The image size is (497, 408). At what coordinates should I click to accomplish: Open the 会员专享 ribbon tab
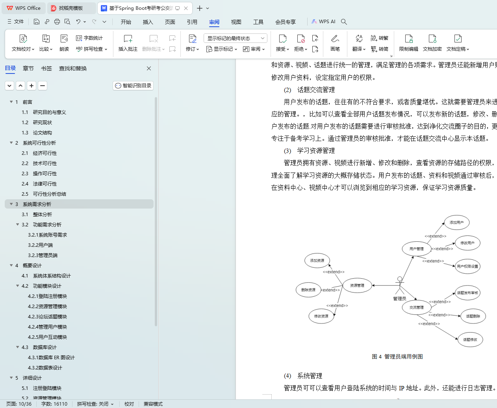click(286, 22)
